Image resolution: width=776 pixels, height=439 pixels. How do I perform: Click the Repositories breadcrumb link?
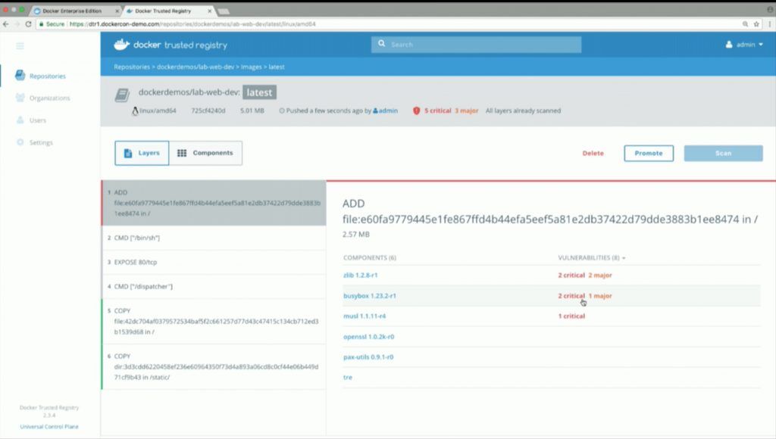[132, 67]
